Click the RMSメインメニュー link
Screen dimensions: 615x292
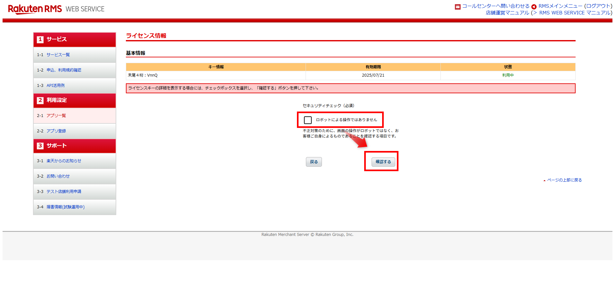coord(560,6)
